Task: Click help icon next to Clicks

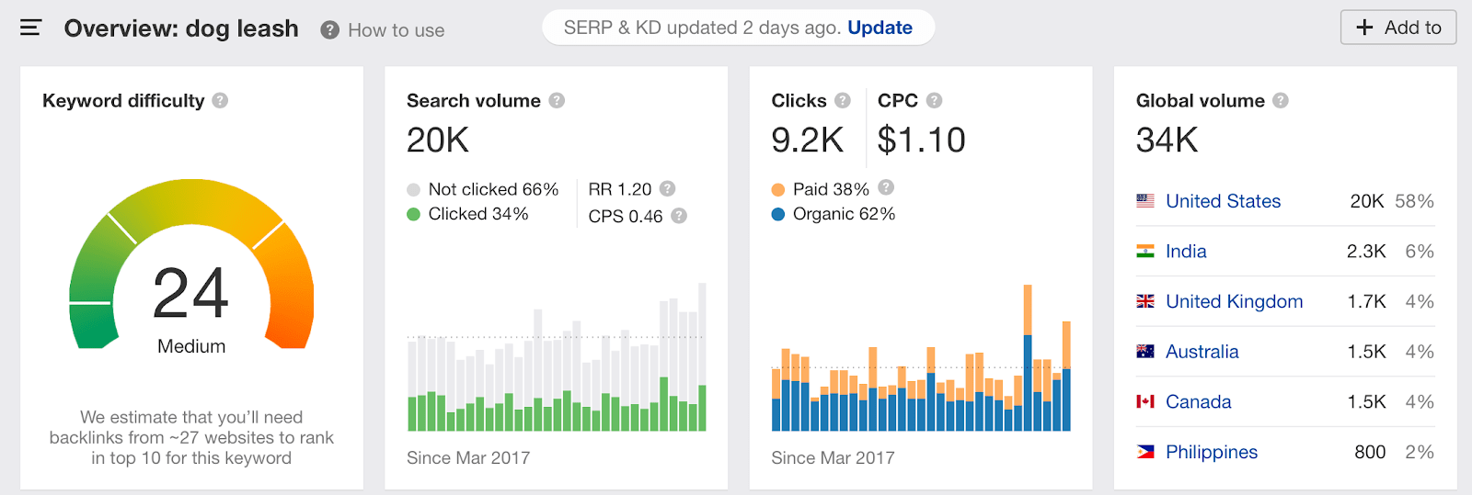Action: tap(842, 100)
